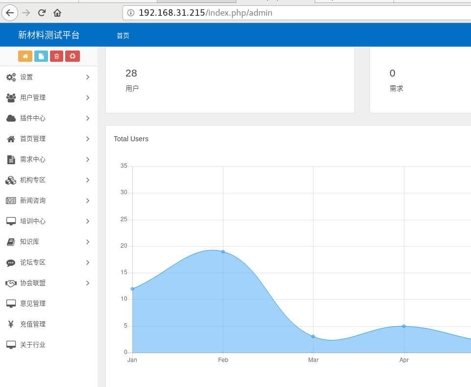471x387 pixels.
Task: Expand the 机构专区 menu chevron
Action: pos(88,180)
